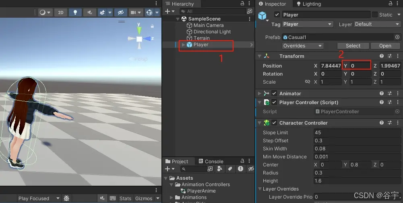Image resolution: width=403 pixels, height=203 pixels.
Task: Toggle hidden packages visibility in Project toolbar
Action: [251, 168]
